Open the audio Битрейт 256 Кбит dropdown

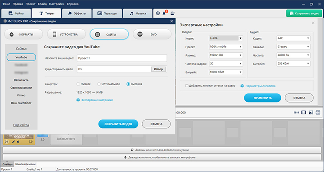(x=293, y=63)
